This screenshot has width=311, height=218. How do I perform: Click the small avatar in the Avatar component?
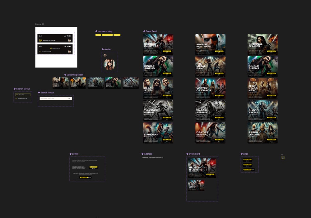click(x=105, y=55)
